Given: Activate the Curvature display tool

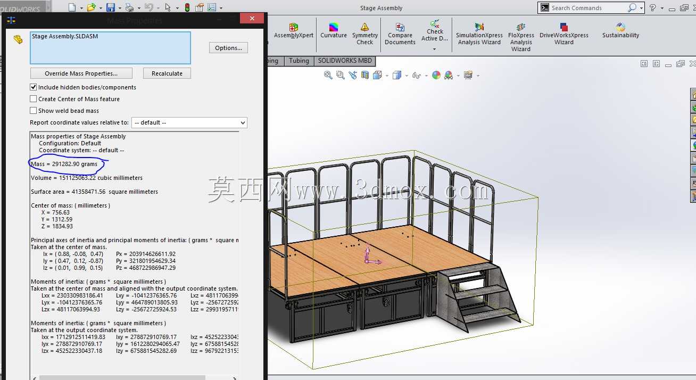Looking at the screenshot, I should 334,31.
